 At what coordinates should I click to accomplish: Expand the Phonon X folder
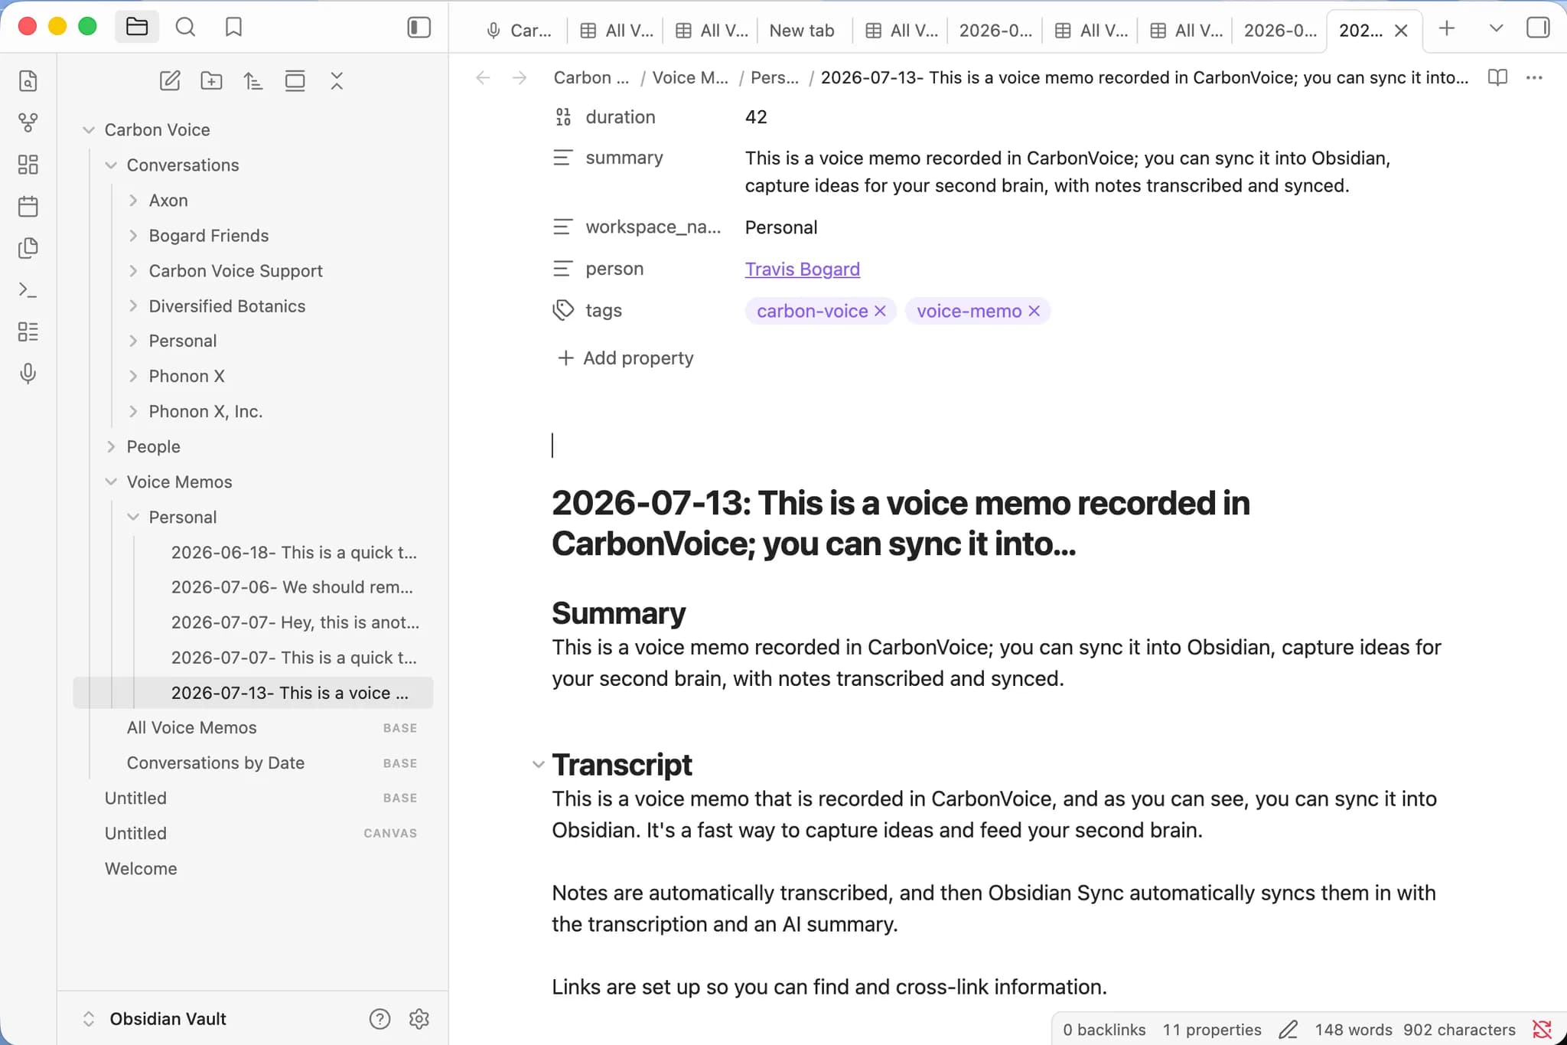pyautogui.click(x=133, y=376)
